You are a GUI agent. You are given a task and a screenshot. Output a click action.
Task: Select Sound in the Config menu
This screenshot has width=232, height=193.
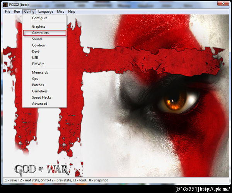44,39
